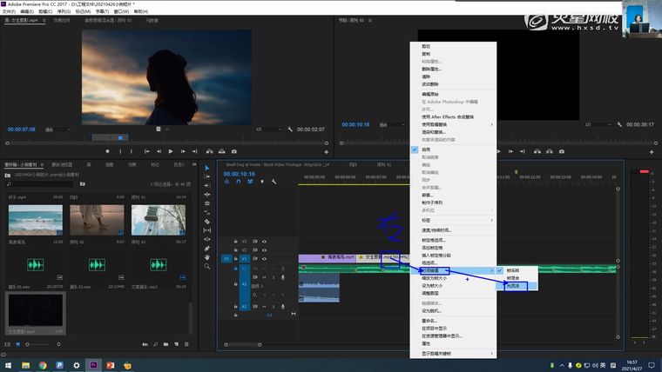
Task: Click the timeline timecode 00:00:10:16
Action: click(x=240, y=174)
